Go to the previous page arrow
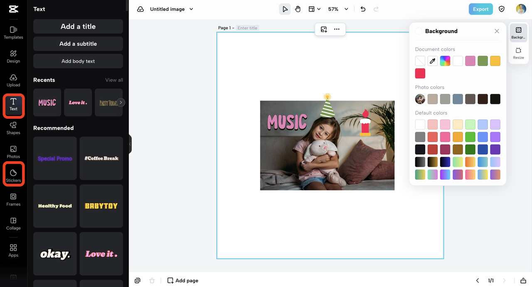 pyautogui.click(x=478, y=281)
